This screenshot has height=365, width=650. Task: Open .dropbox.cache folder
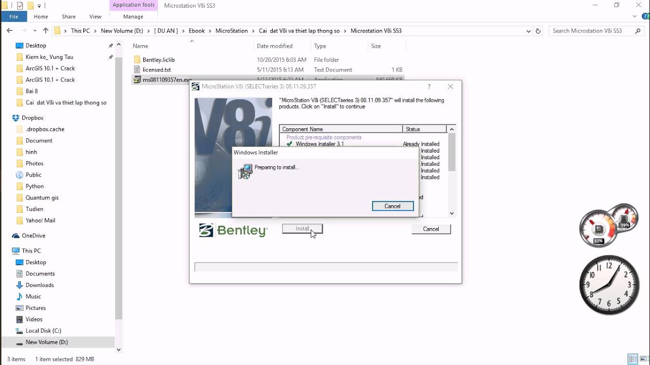click(45, 129)
